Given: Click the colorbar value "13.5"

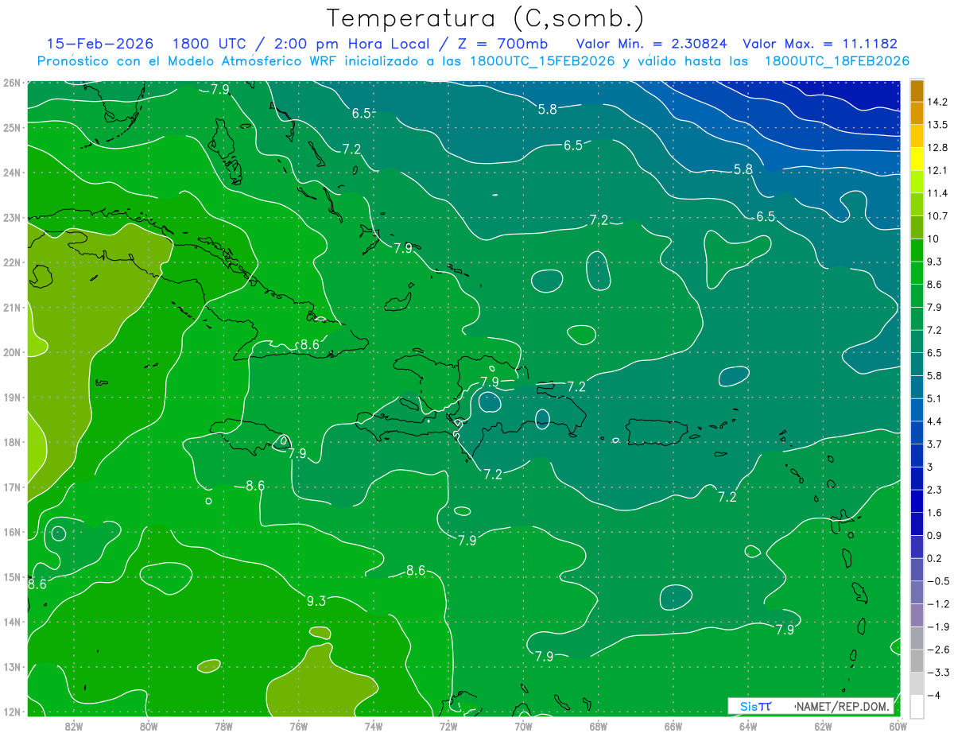Looking at the screenshot, I should (937, 125).
